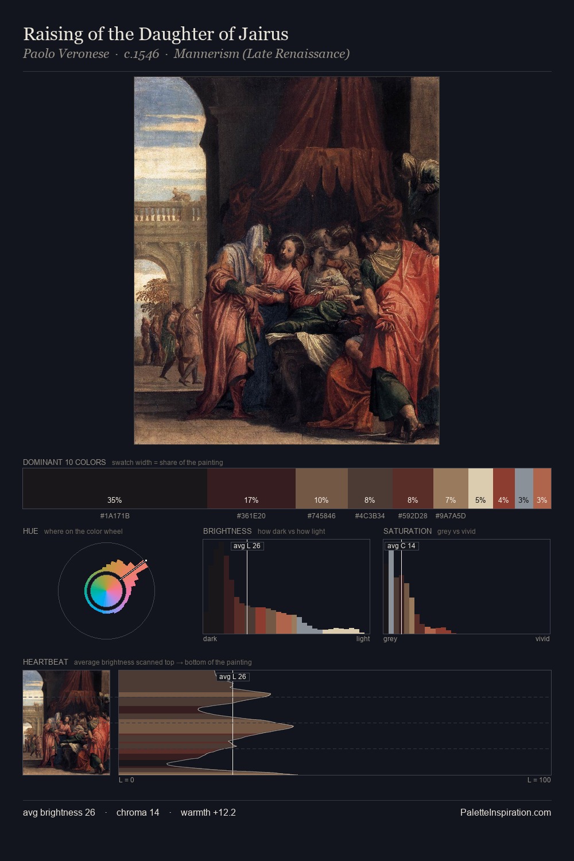Click the date 'c.1546'
The width and height of the screenshot is (574, 861).
[141, 54]
